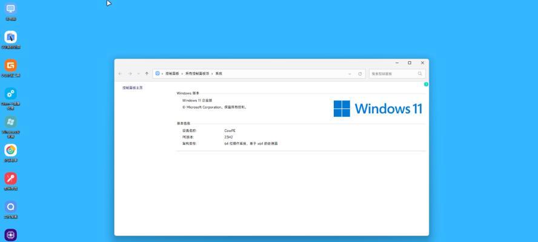
Task: Click the 'CowPE' device name value
Action: pyautogui.click(x=230, y=131)
